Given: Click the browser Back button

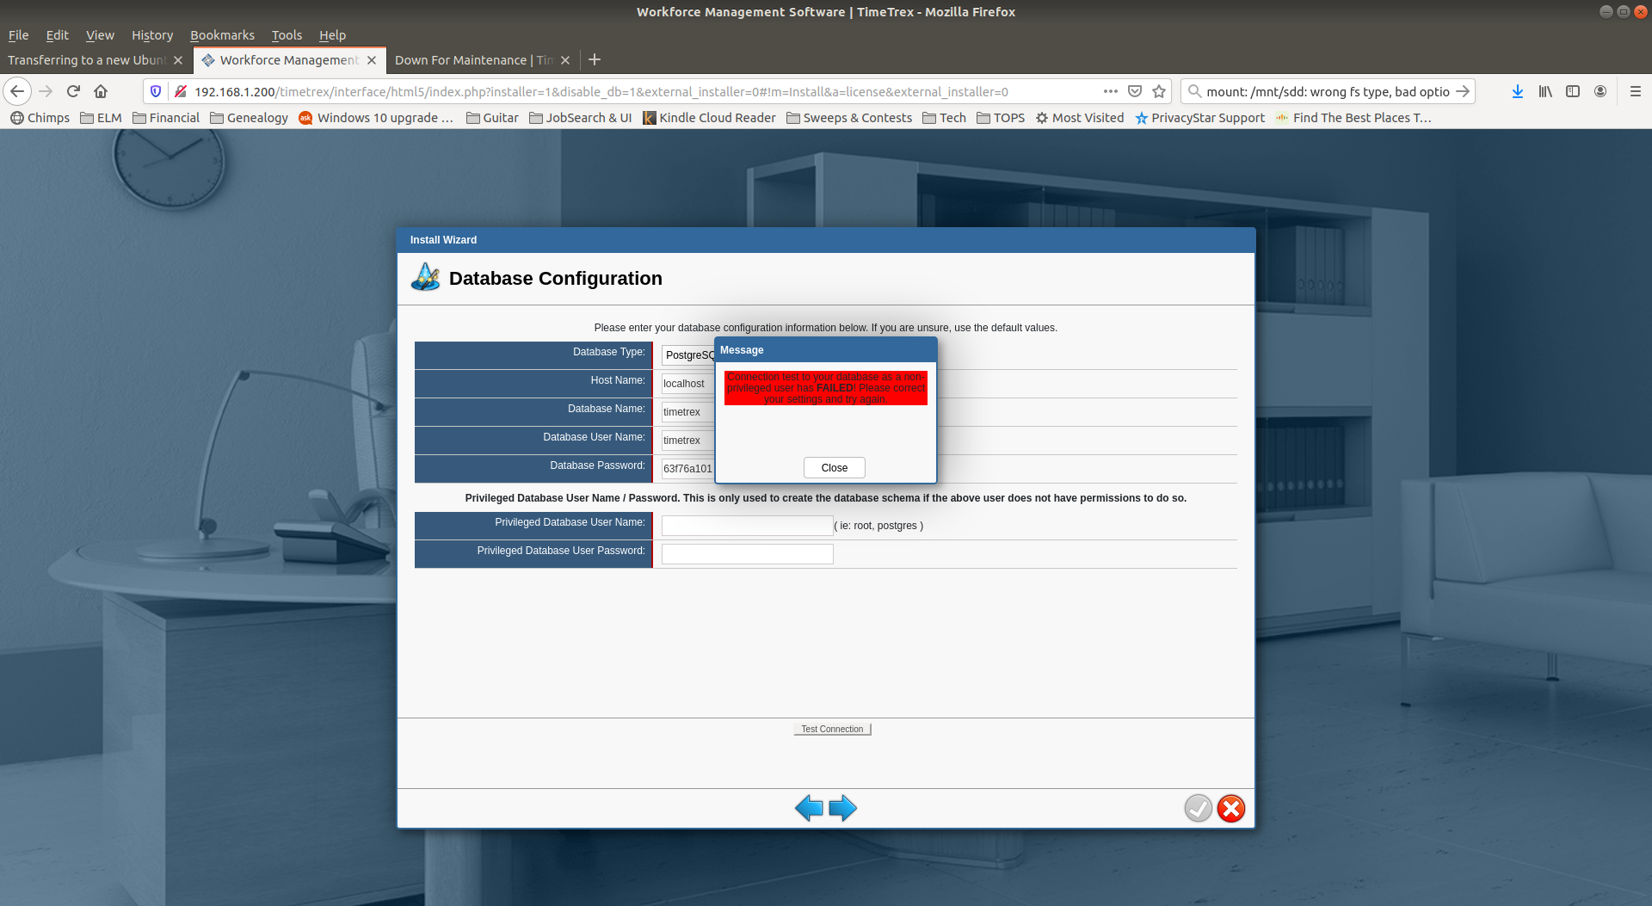Looking at the screenshot, I should point(17,91).
